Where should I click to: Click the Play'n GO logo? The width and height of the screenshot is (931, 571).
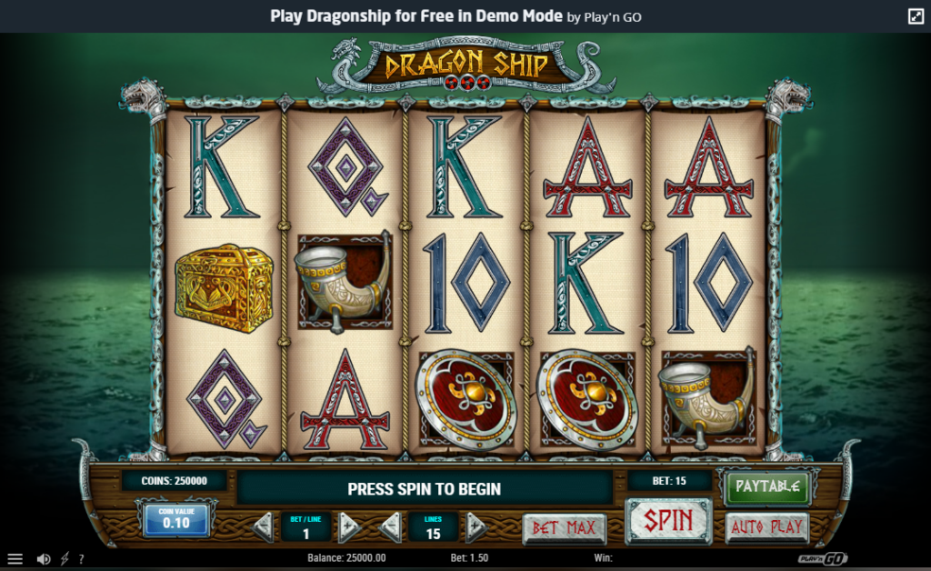click(822, 558)
